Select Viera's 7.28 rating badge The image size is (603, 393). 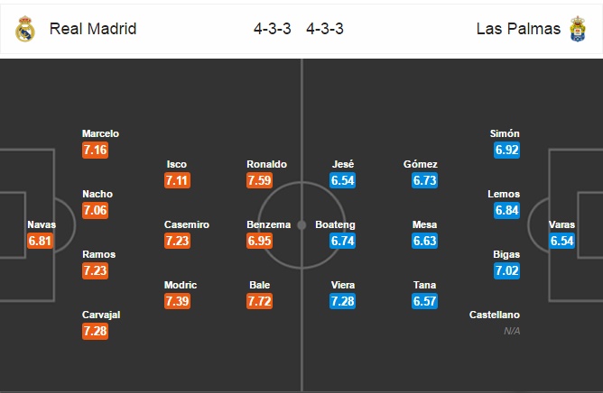342,301
